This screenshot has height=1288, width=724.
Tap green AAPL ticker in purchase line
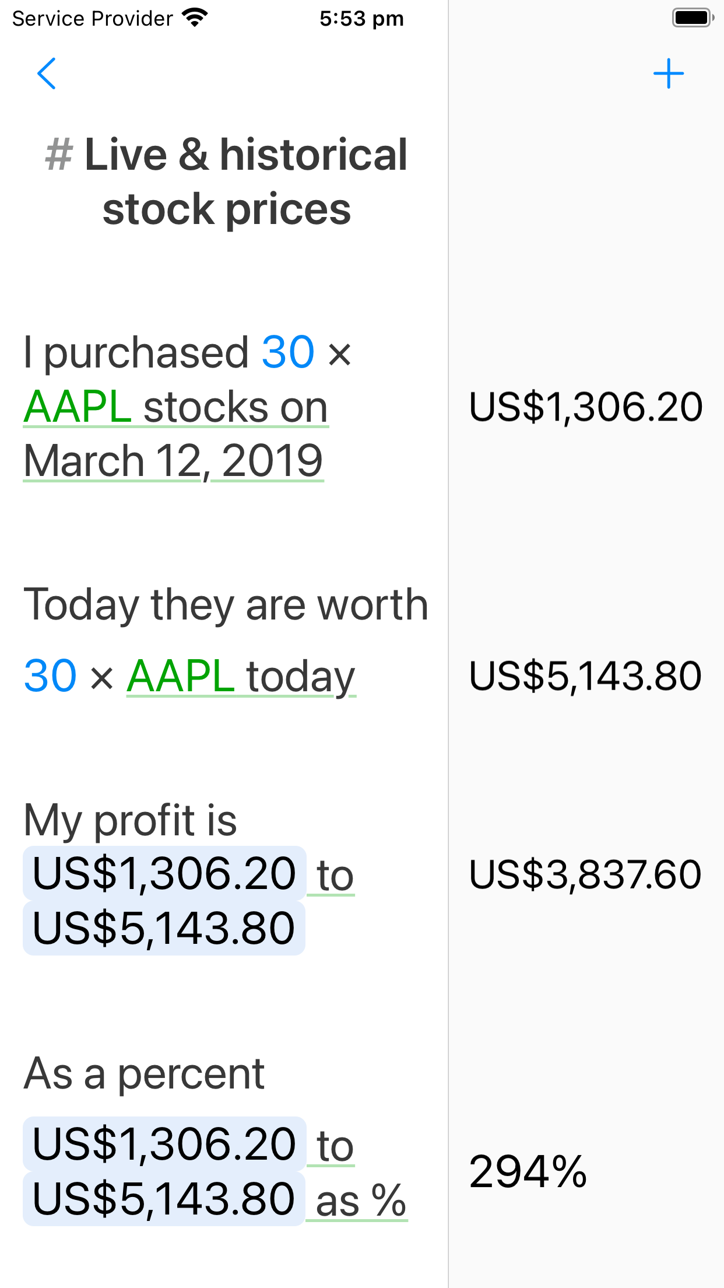[78, 407]
